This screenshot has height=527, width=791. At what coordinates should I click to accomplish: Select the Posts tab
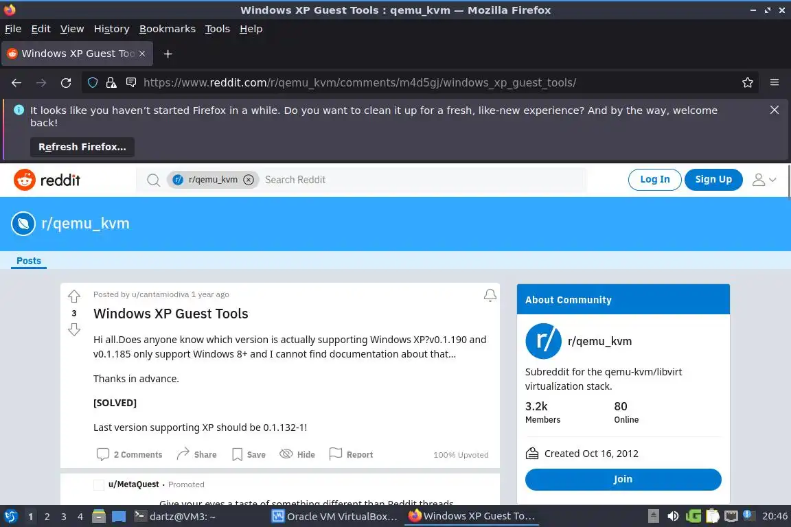(29, 261)
